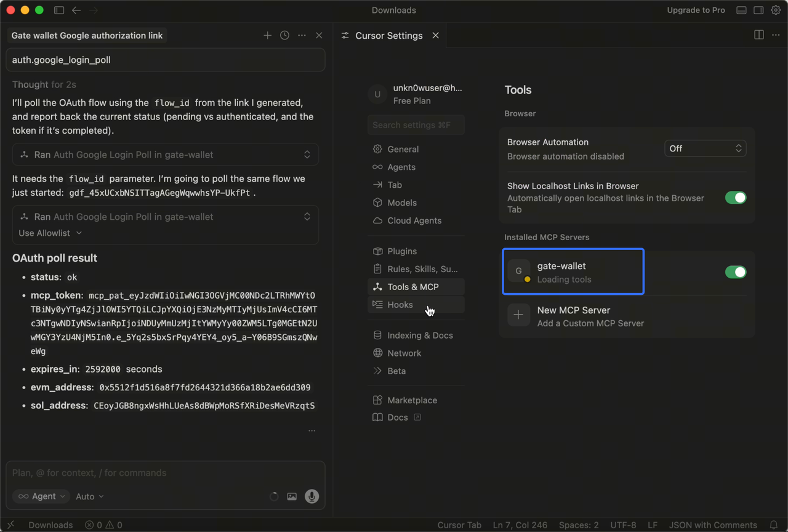788x532 pixels.
Task: Open the Auto model selector
Action: [89, 496]
